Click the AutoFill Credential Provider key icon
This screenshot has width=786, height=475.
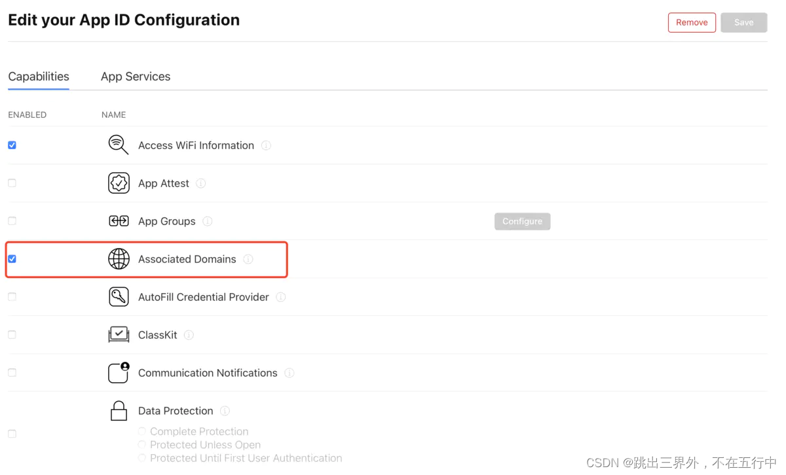click(x=119, y=297)
